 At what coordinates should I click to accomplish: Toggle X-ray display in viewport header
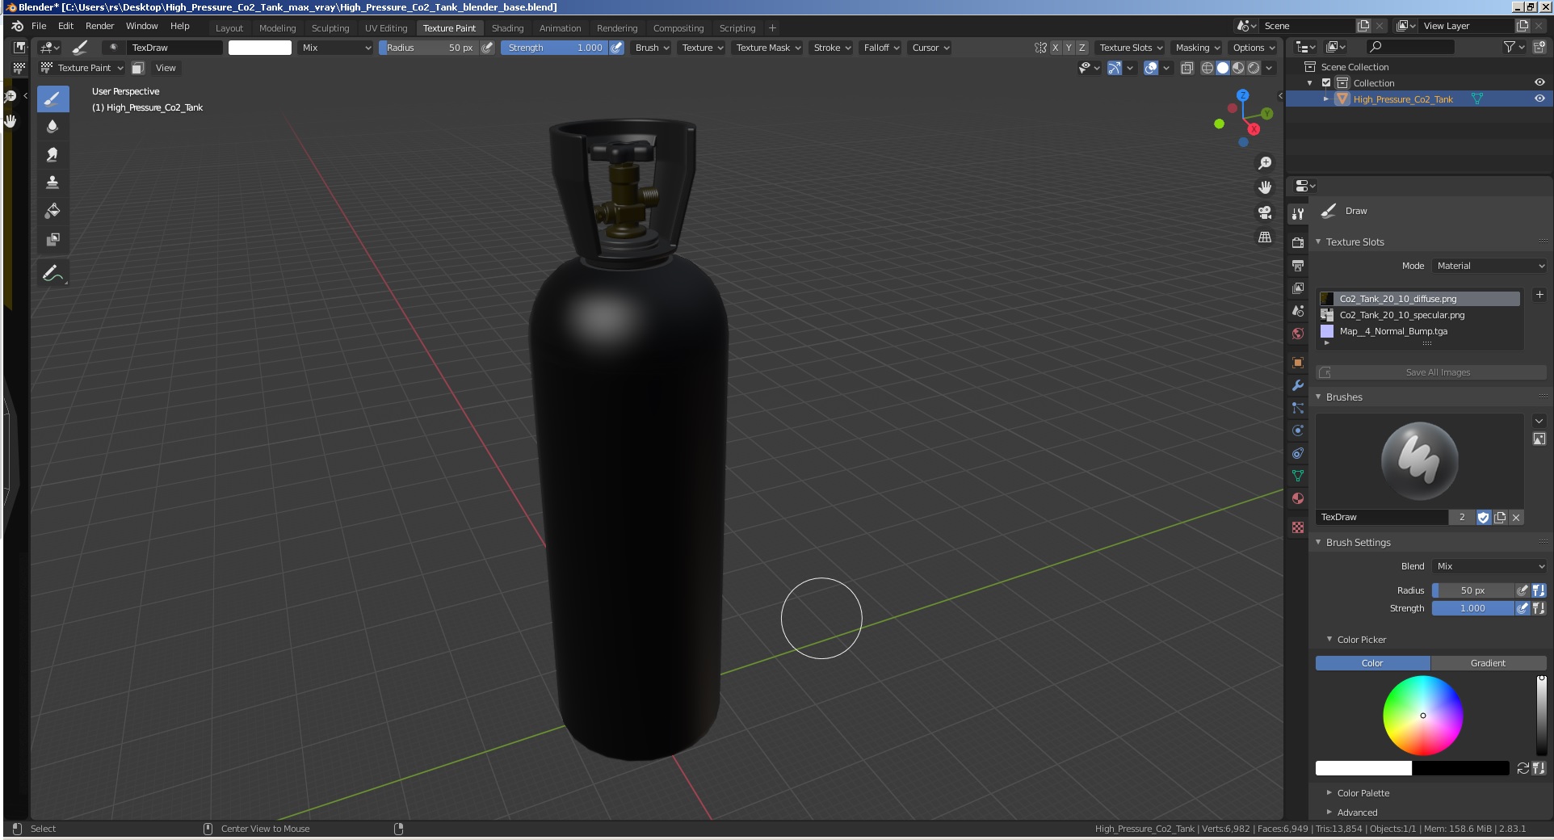pos(1187,68)
